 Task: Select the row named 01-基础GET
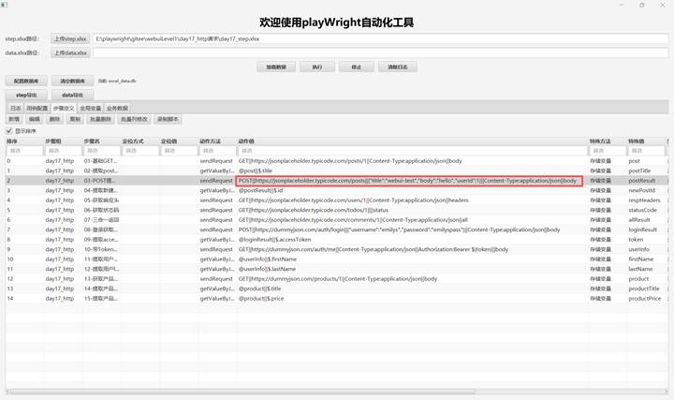337,161
